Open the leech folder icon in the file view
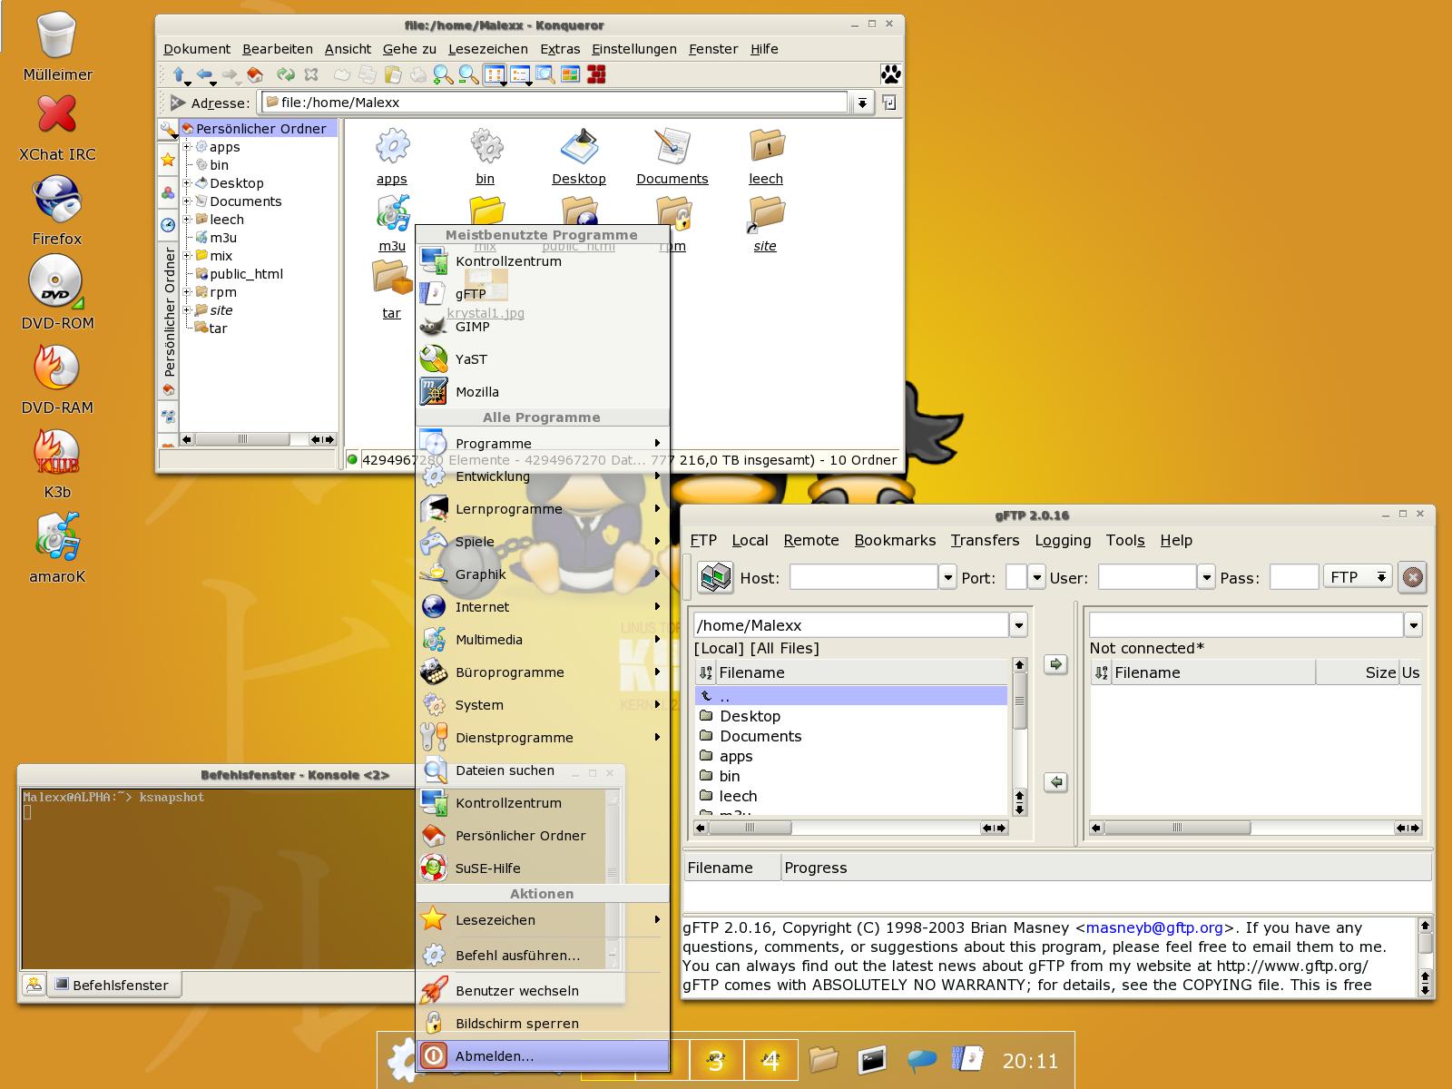 (x=766, y=156)
